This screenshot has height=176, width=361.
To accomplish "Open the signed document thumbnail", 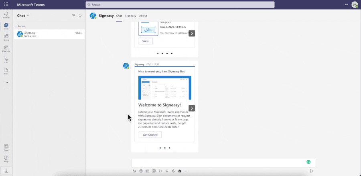I will pos(148,29).
